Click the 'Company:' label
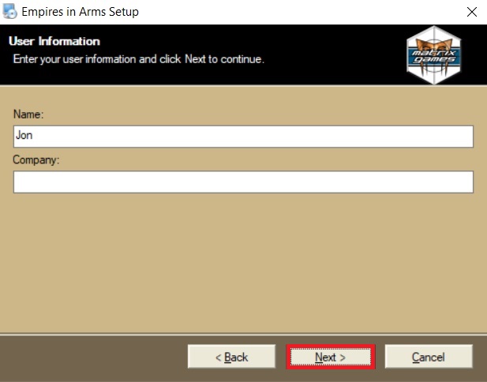Viewport: 487px width, 382px height. [36, 159]
